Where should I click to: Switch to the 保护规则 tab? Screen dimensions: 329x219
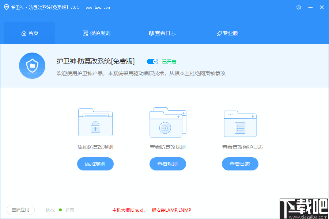point(96,33)
